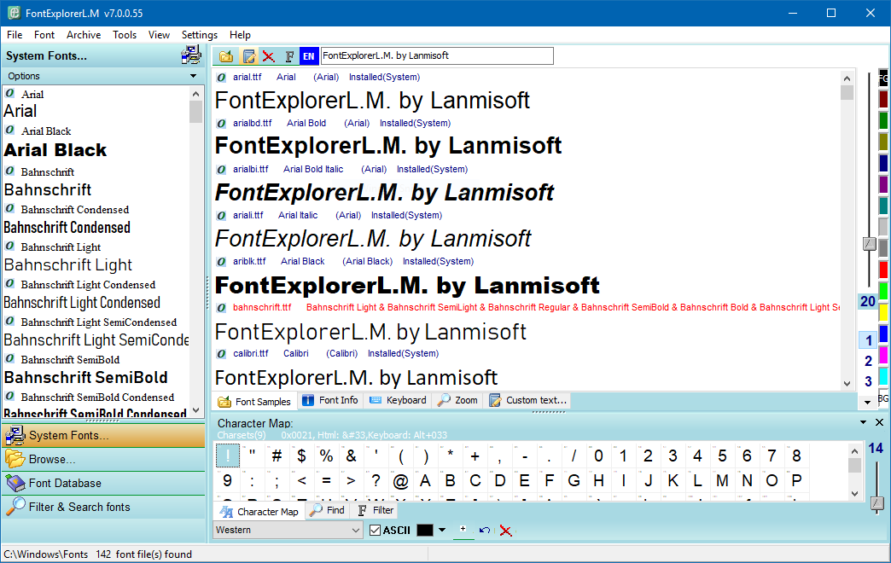891x563 pixels.
Task: Open Filter & Search fonts section
Action: (103, 507)
